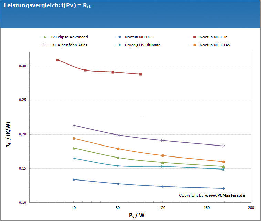The height and width of the screenshot is (221, 261).
Task: Click the rightmost green X2 Eclipse data point
Action: coord(223,166)
